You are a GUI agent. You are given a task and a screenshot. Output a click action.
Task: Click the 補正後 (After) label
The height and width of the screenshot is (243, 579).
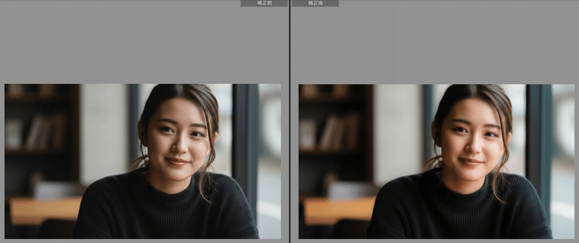[x=315, y=3]
